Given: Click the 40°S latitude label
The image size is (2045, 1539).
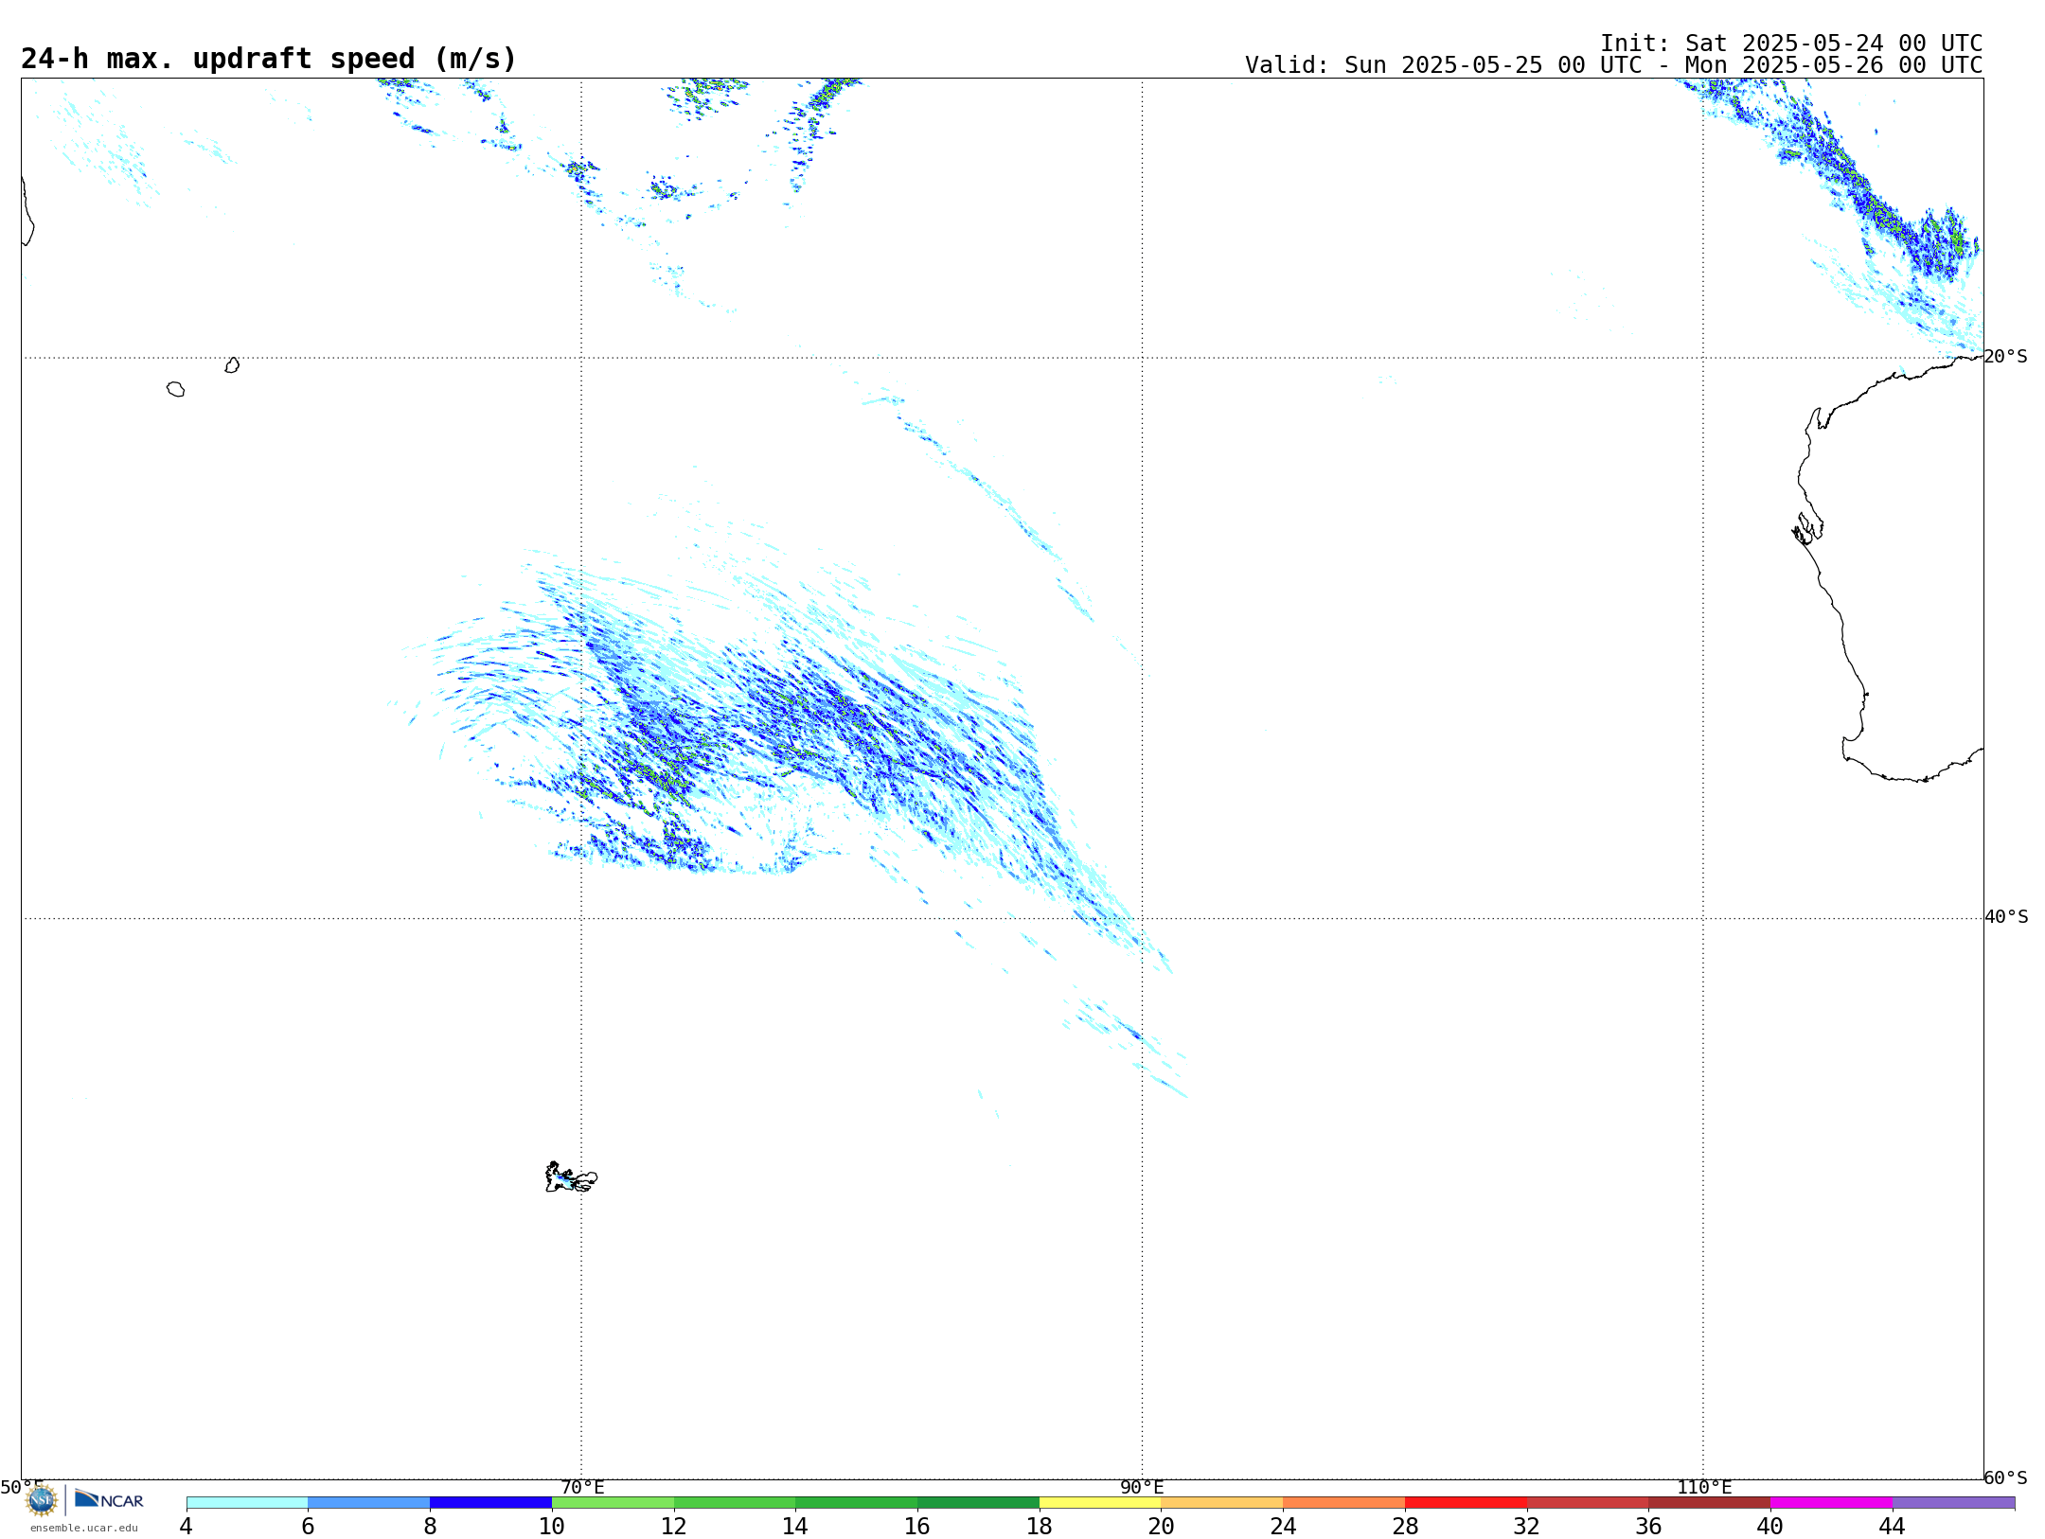Looking at the screenshot, I should [2006, 917].
